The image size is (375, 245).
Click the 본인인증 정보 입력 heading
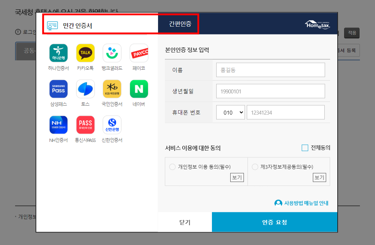[x=187, y=50]
